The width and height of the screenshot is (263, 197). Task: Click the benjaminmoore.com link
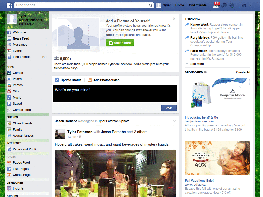coord(199,121)
